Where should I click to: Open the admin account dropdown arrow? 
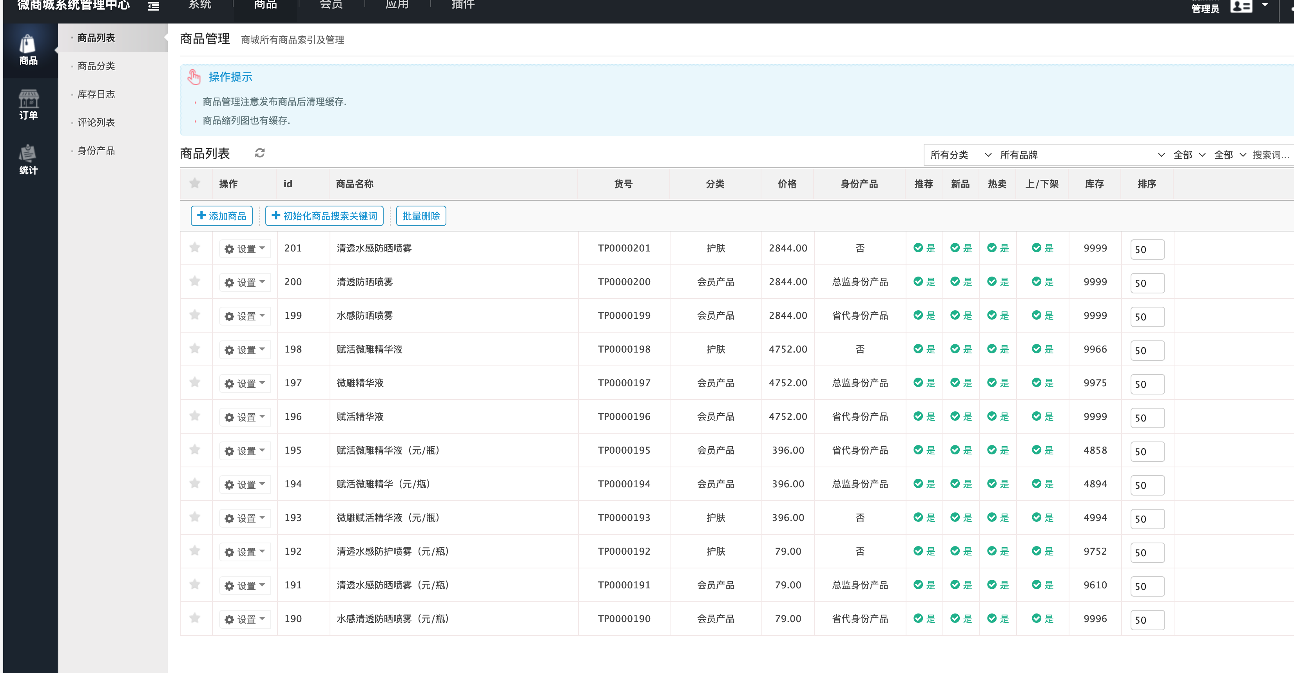point(1265,5)
